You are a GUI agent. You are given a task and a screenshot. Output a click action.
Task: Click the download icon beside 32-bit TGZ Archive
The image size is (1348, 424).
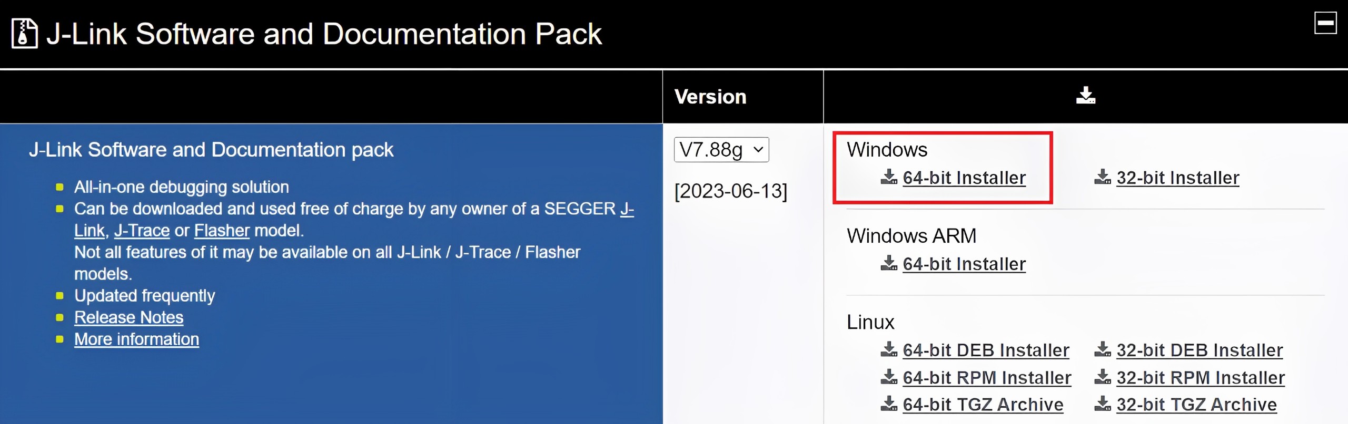(x=1103, y=405)
